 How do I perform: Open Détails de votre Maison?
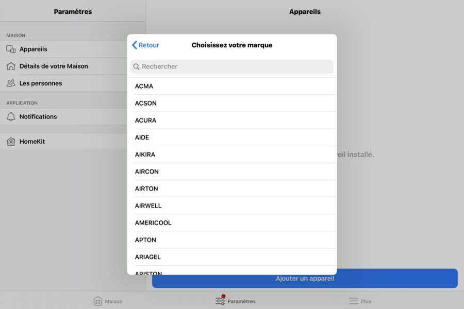point(63,66)
